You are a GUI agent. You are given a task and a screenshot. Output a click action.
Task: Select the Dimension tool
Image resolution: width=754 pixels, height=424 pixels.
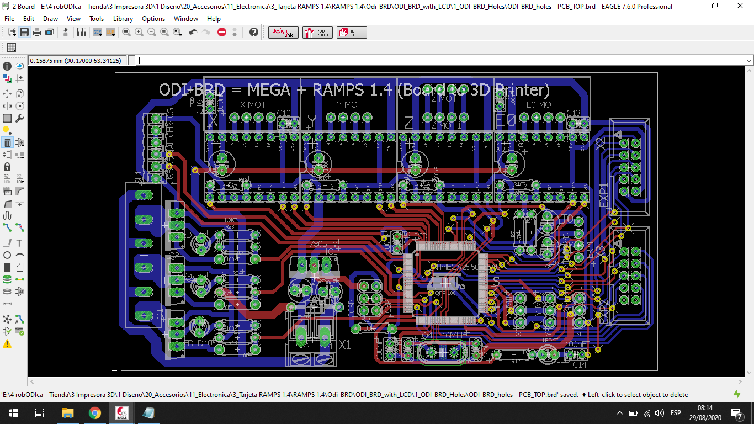[x=7, y=304]
